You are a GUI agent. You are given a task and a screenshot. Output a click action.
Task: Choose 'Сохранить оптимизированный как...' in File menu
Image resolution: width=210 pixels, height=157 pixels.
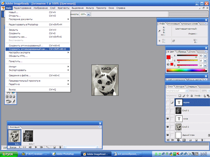point(38,49)
